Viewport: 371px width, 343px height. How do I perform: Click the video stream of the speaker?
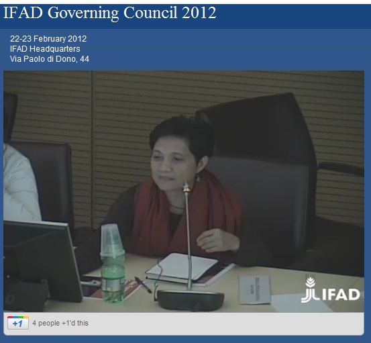184,191
